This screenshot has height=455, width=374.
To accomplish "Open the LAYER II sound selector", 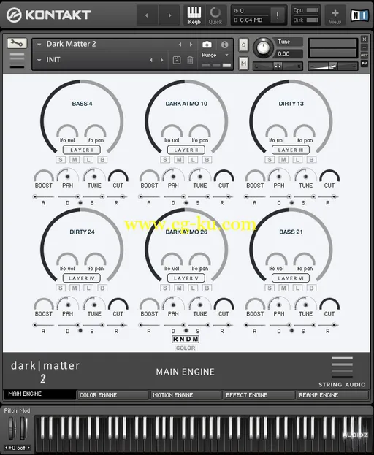I will [186, 150].
